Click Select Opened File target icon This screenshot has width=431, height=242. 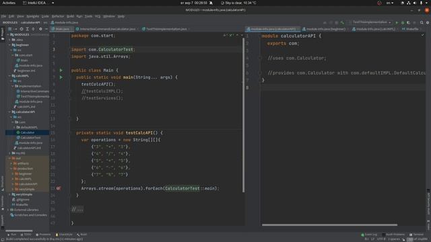[x=22, y=29]
